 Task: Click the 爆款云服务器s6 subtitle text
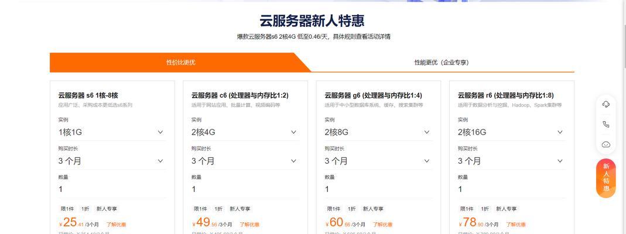click(x=314, y=37)
